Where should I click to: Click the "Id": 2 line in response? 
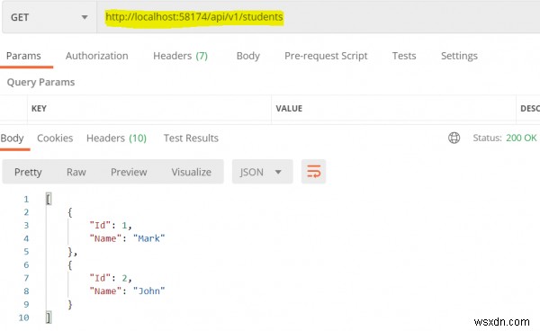pyautogui.click(x=111, y=278)
